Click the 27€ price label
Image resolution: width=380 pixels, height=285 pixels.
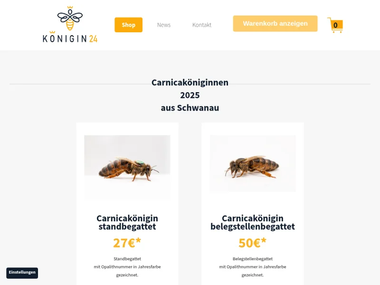tap(127, 243)
